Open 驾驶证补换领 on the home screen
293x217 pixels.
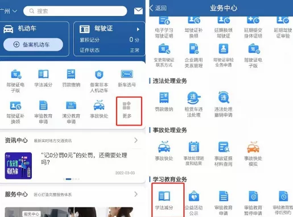pos(15,112)
